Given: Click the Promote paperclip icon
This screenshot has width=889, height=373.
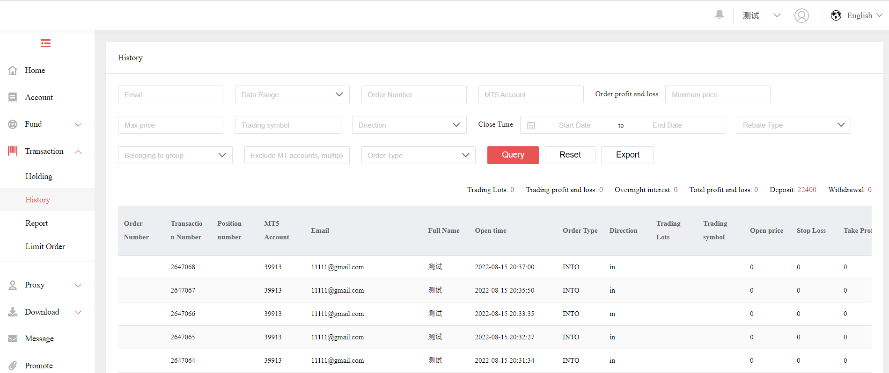Looking at the screenshot, I should [x=13, y=366].
